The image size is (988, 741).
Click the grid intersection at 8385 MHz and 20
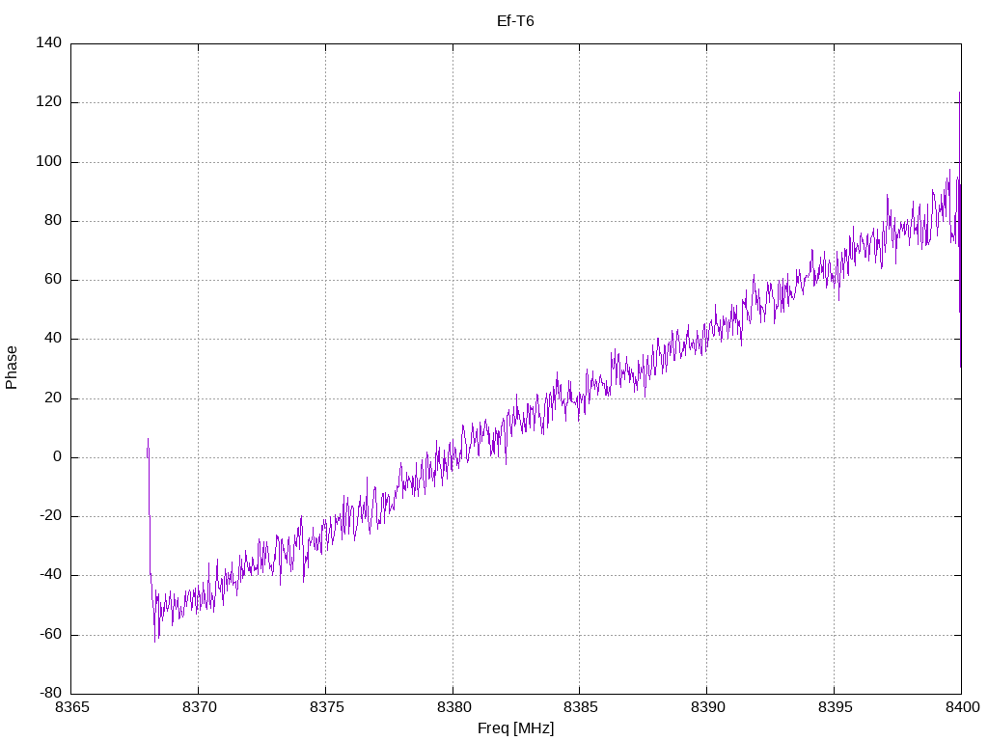click(x=579, y=398)
